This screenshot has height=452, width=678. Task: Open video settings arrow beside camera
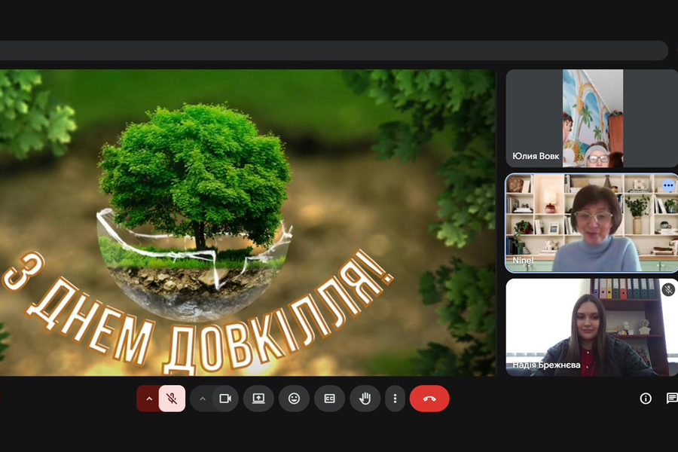(x=202, y=399)
